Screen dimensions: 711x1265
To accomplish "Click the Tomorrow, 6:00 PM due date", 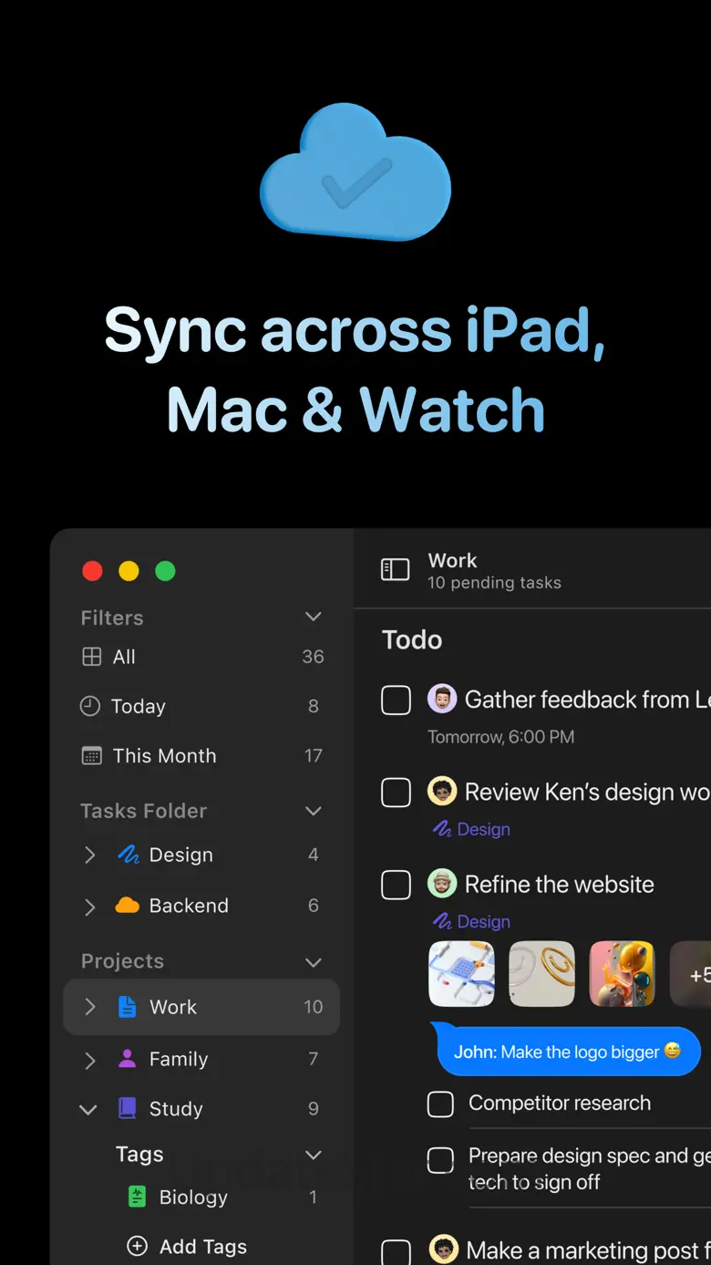I will pyautogui.click(x=501, y=737).
